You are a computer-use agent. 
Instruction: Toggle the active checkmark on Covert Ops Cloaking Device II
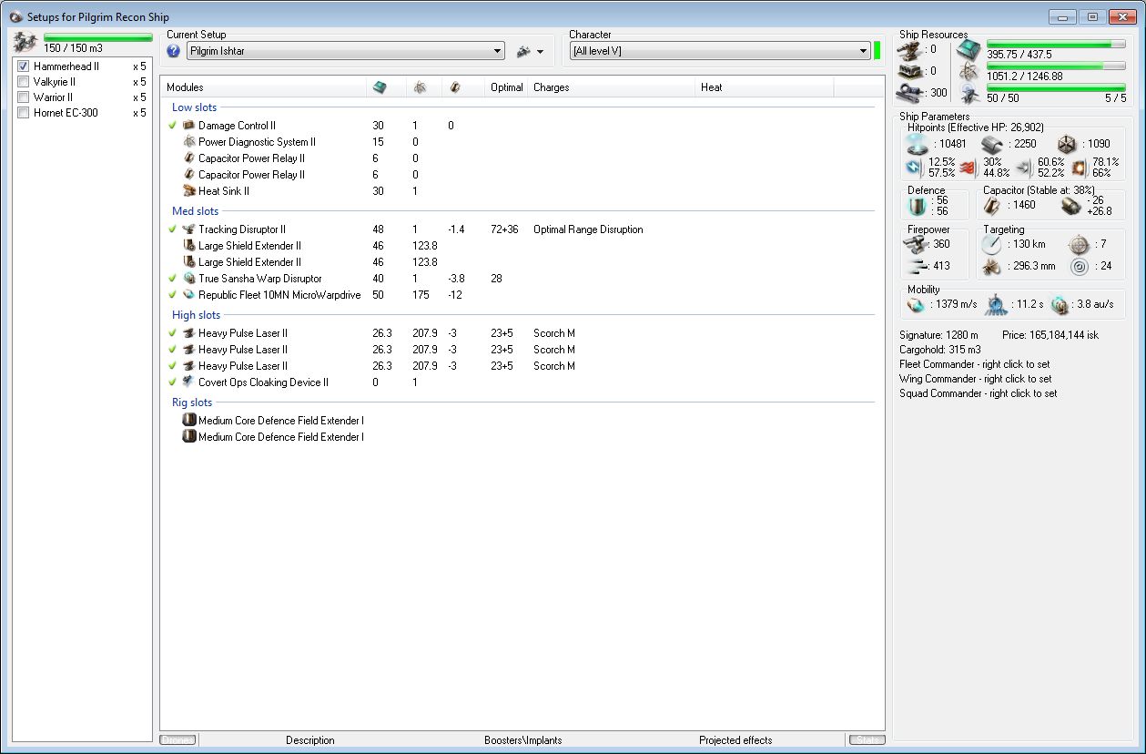pos(172,382)
